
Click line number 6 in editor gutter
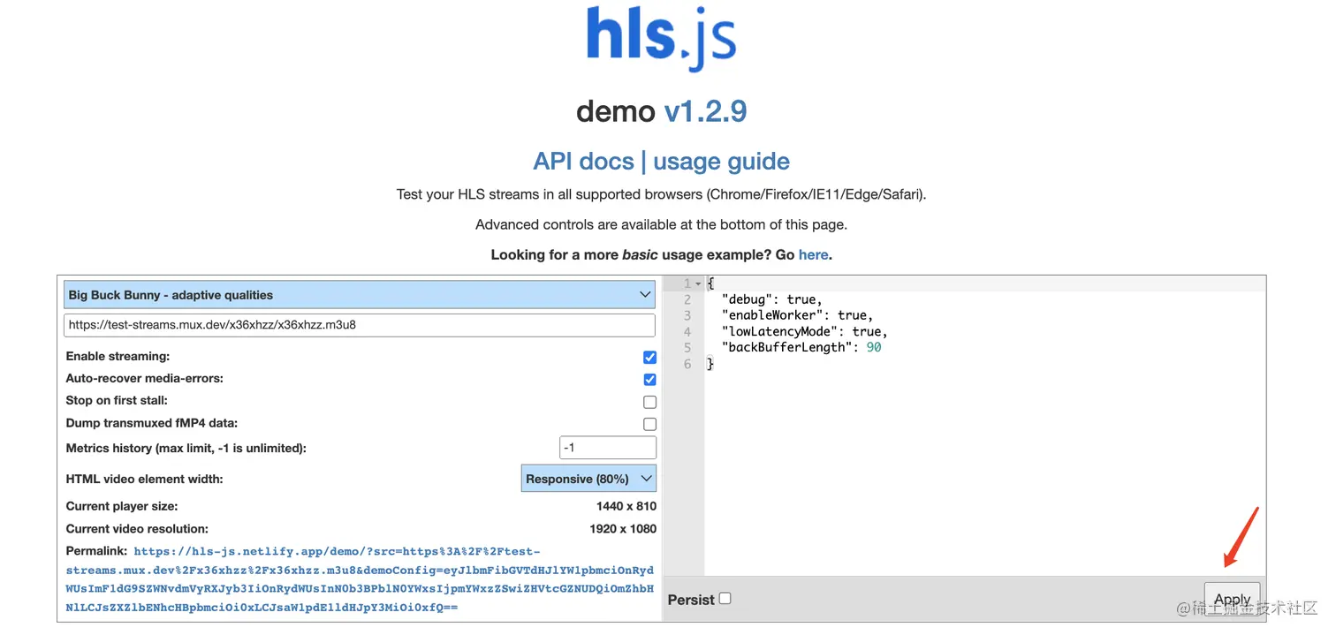[687, 364]
